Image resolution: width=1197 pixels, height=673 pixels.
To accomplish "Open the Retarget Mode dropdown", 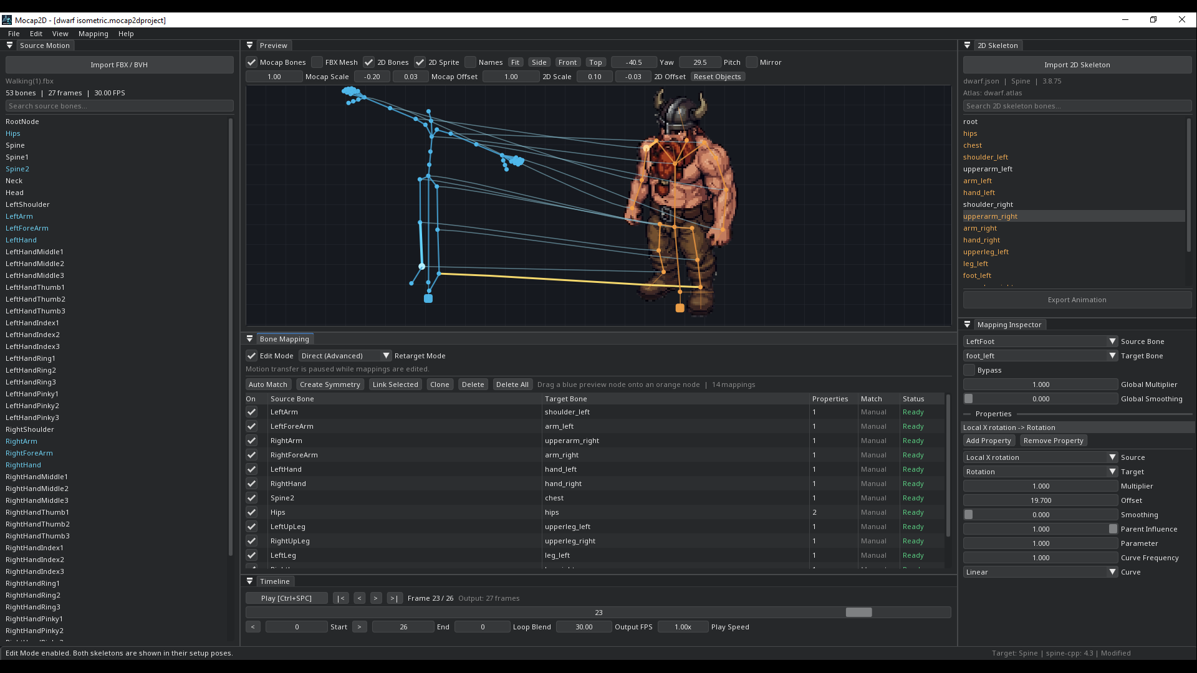I will [x=345, y=356].
